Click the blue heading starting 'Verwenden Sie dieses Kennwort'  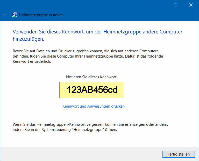(97, 32)
